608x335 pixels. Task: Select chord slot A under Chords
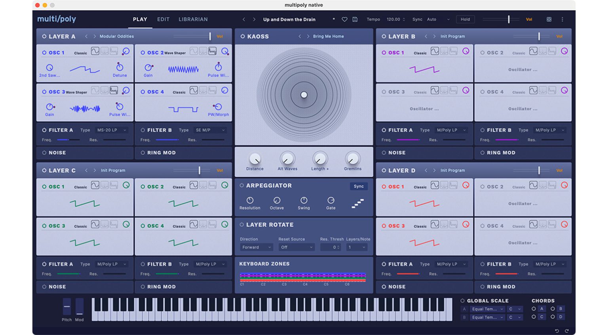click(542, 309)
